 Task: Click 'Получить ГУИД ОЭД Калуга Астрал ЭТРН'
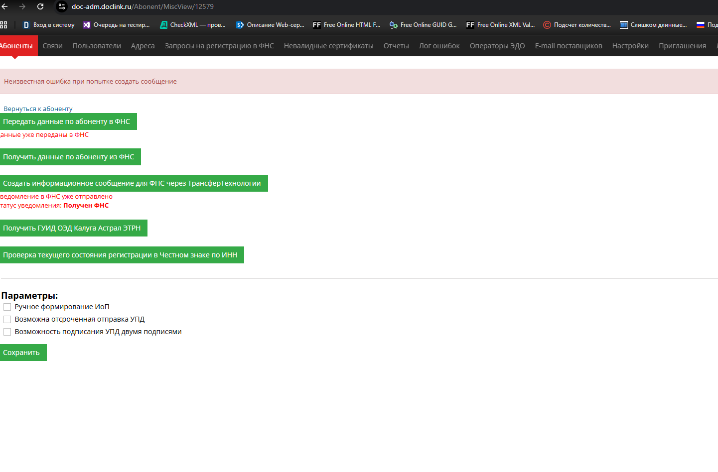(74, 228)
